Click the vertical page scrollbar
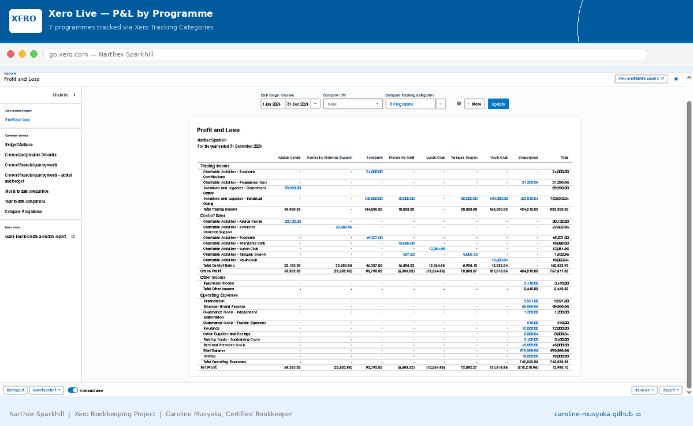 click(688, 245)
